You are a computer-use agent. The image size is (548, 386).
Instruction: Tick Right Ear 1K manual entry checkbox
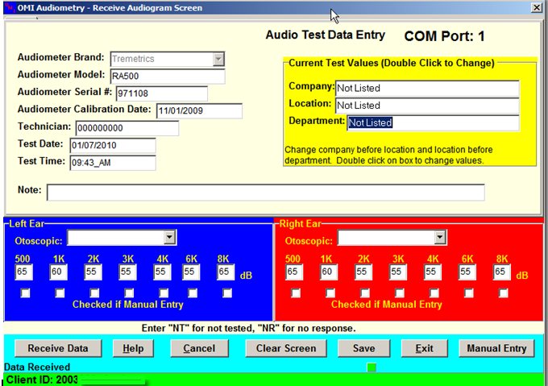tap(330, 293)
